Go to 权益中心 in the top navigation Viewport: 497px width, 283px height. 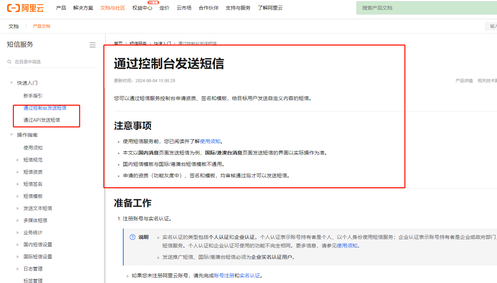(x=142, y=8)
